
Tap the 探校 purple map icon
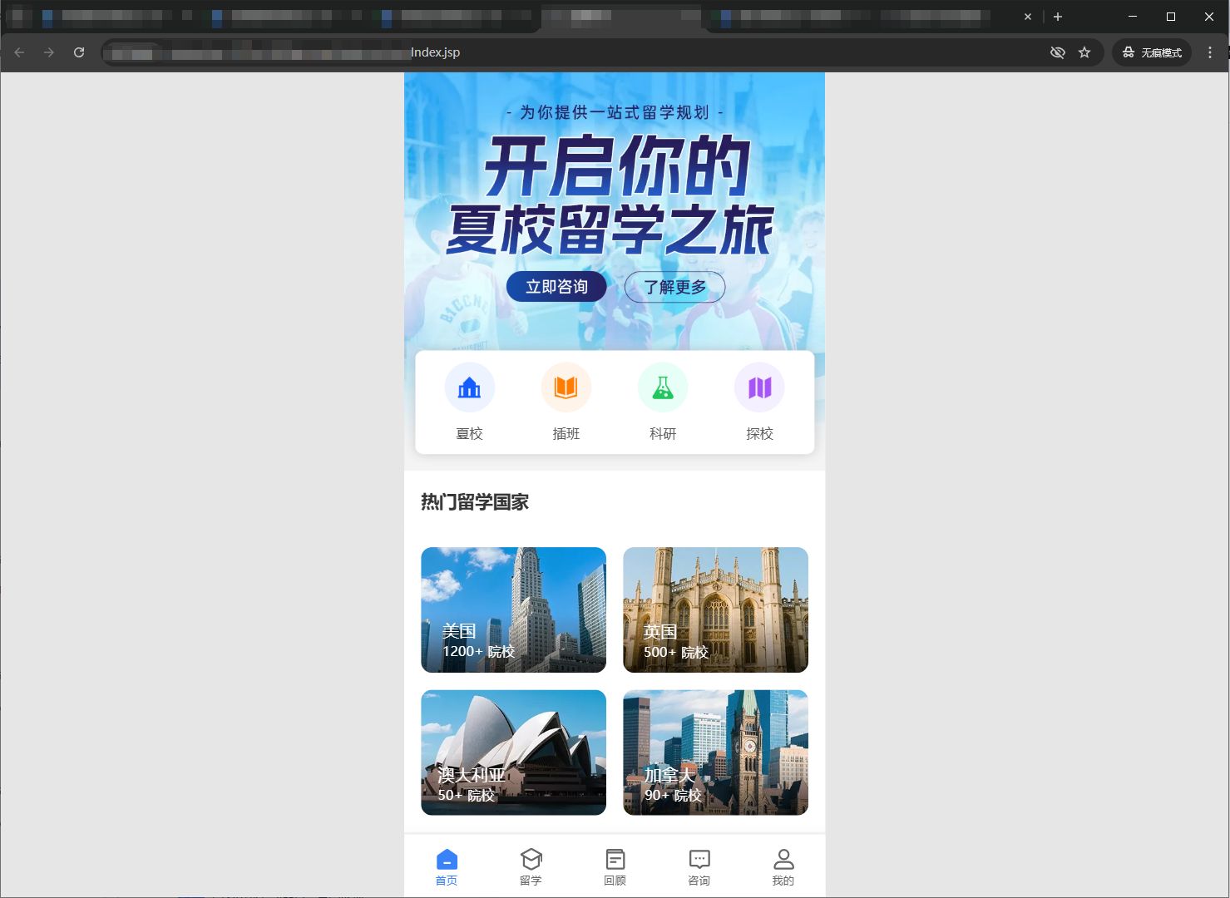759,388
